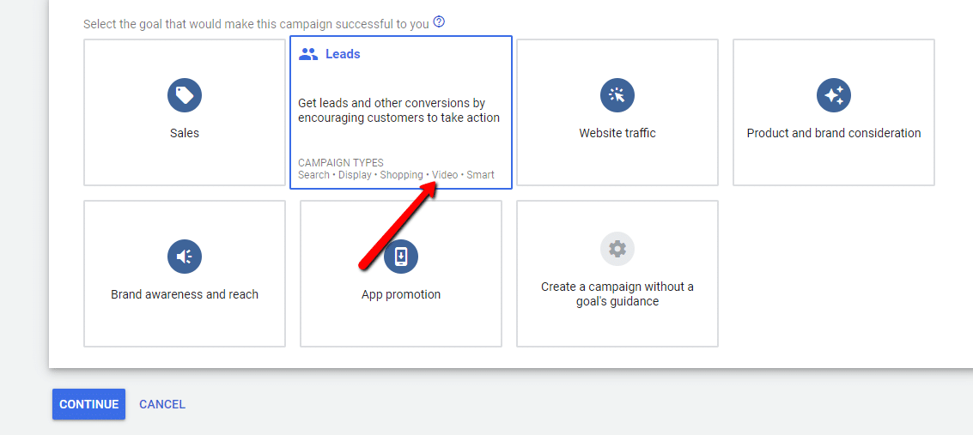This screenshot has height=435, width=973.
Task: Click the sparkle icon for Product consideration
Action: [x=833, y=95]
